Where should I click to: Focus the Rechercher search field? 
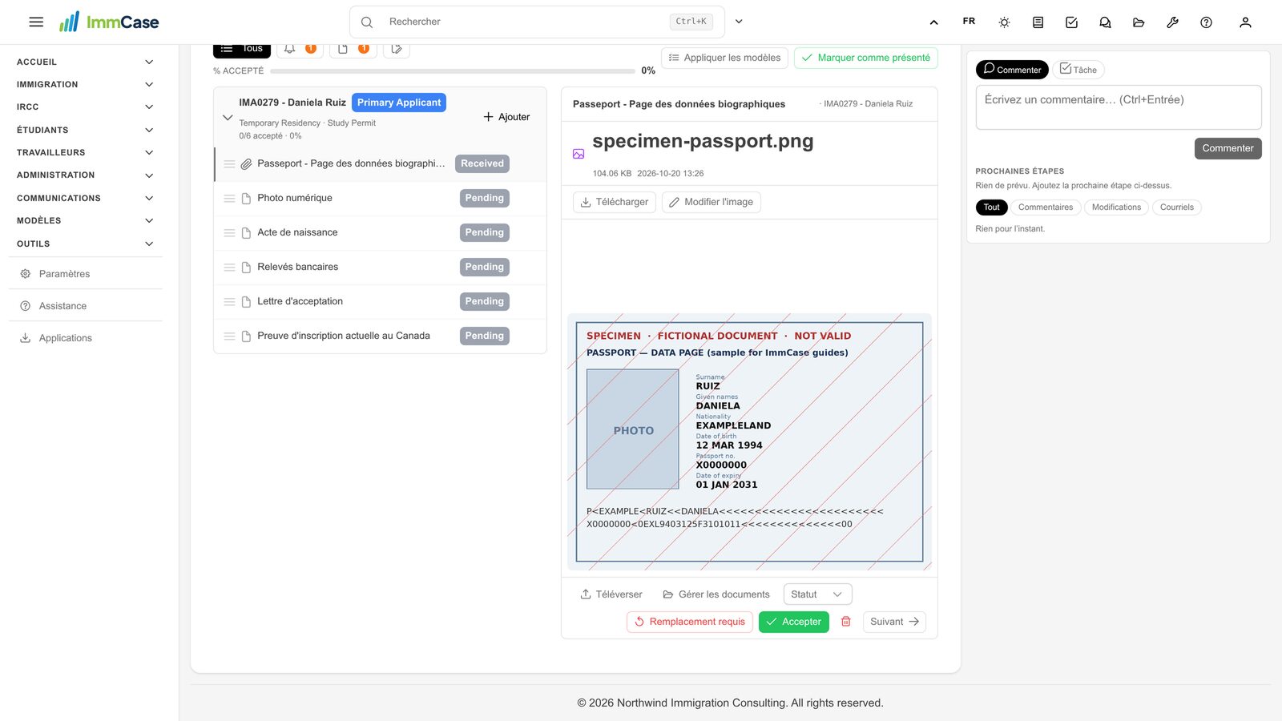(x=537, y=22)
